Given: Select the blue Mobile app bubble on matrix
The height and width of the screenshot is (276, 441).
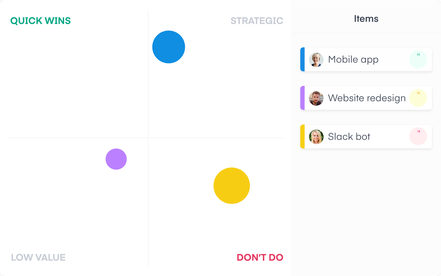Looking at the screenshot, I should (169, 47).
